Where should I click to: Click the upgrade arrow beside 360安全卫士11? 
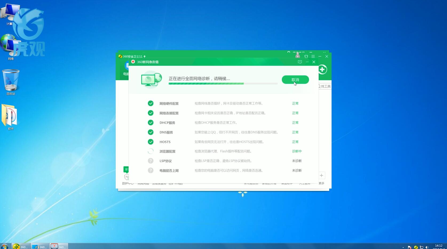pyautogui.click(x=145, y=57)
